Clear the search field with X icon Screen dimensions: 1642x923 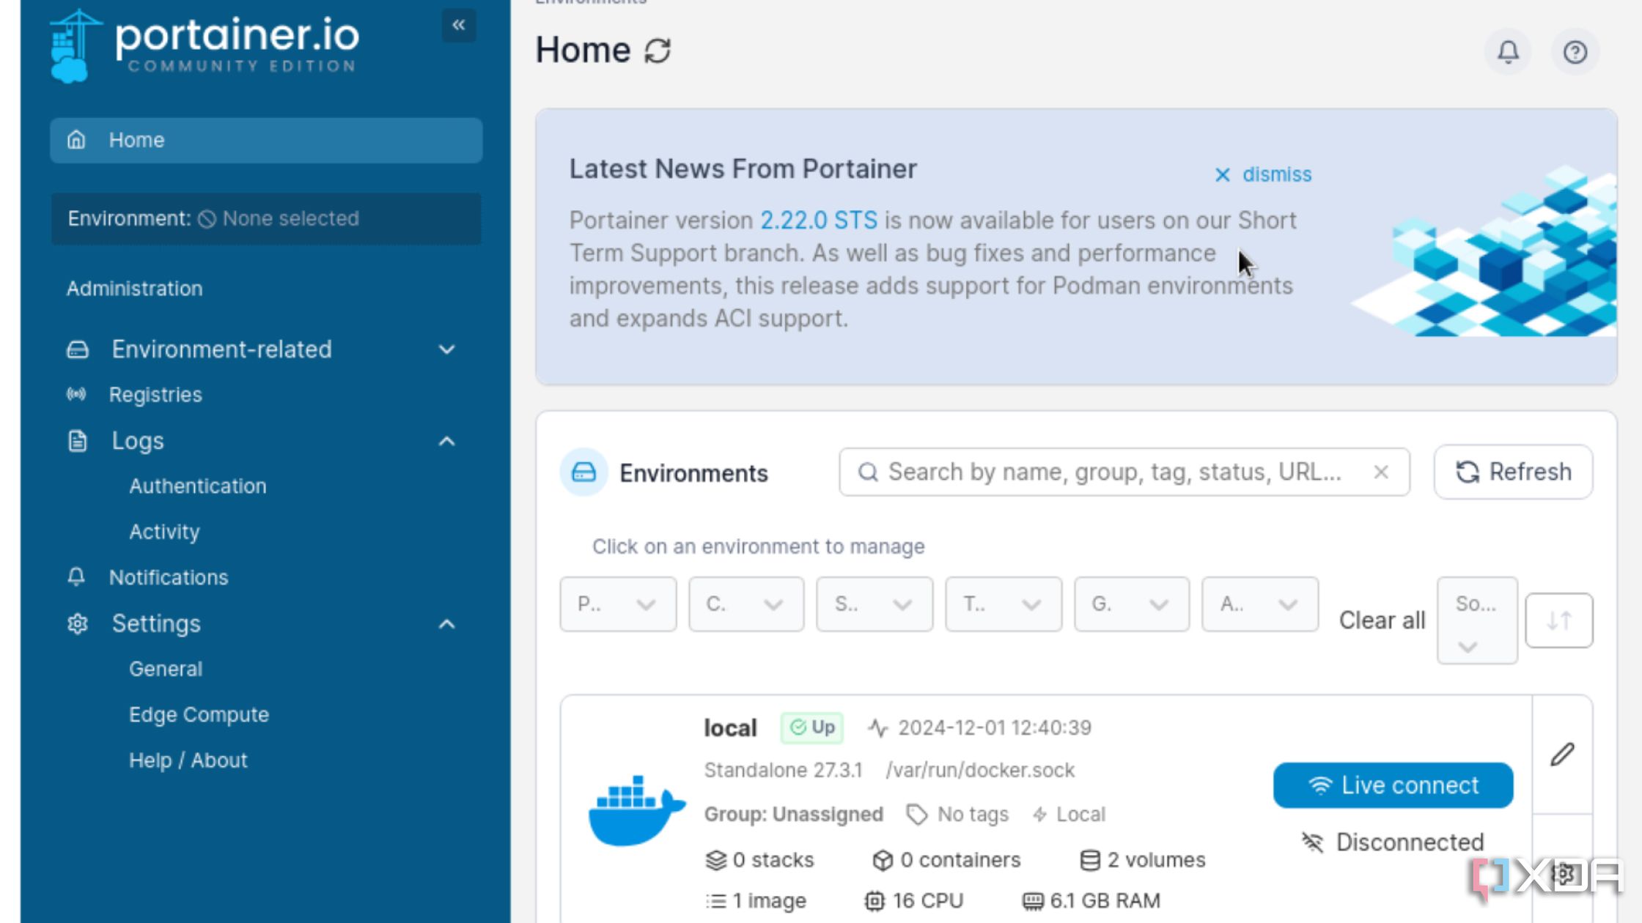1381,472
